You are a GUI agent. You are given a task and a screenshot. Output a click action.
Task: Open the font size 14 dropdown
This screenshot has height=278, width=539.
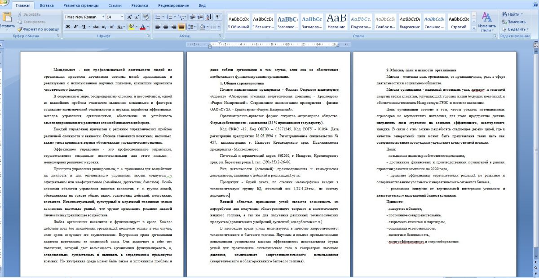tap(122, 17)
